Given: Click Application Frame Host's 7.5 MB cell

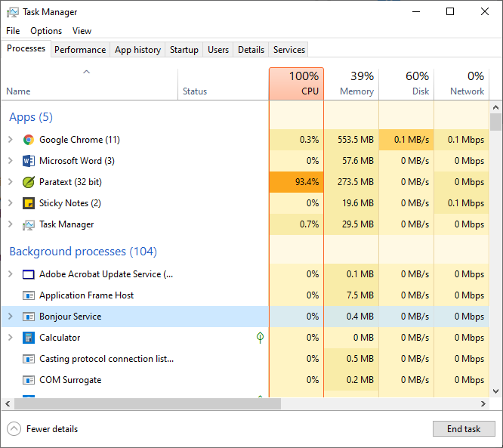Looking at the screenshot, I should [x=351, y=295].
